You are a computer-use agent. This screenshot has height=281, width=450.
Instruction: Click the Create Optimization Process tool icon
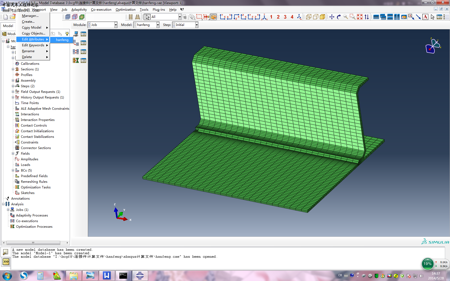pyautogui.click(x=76, y=60)
